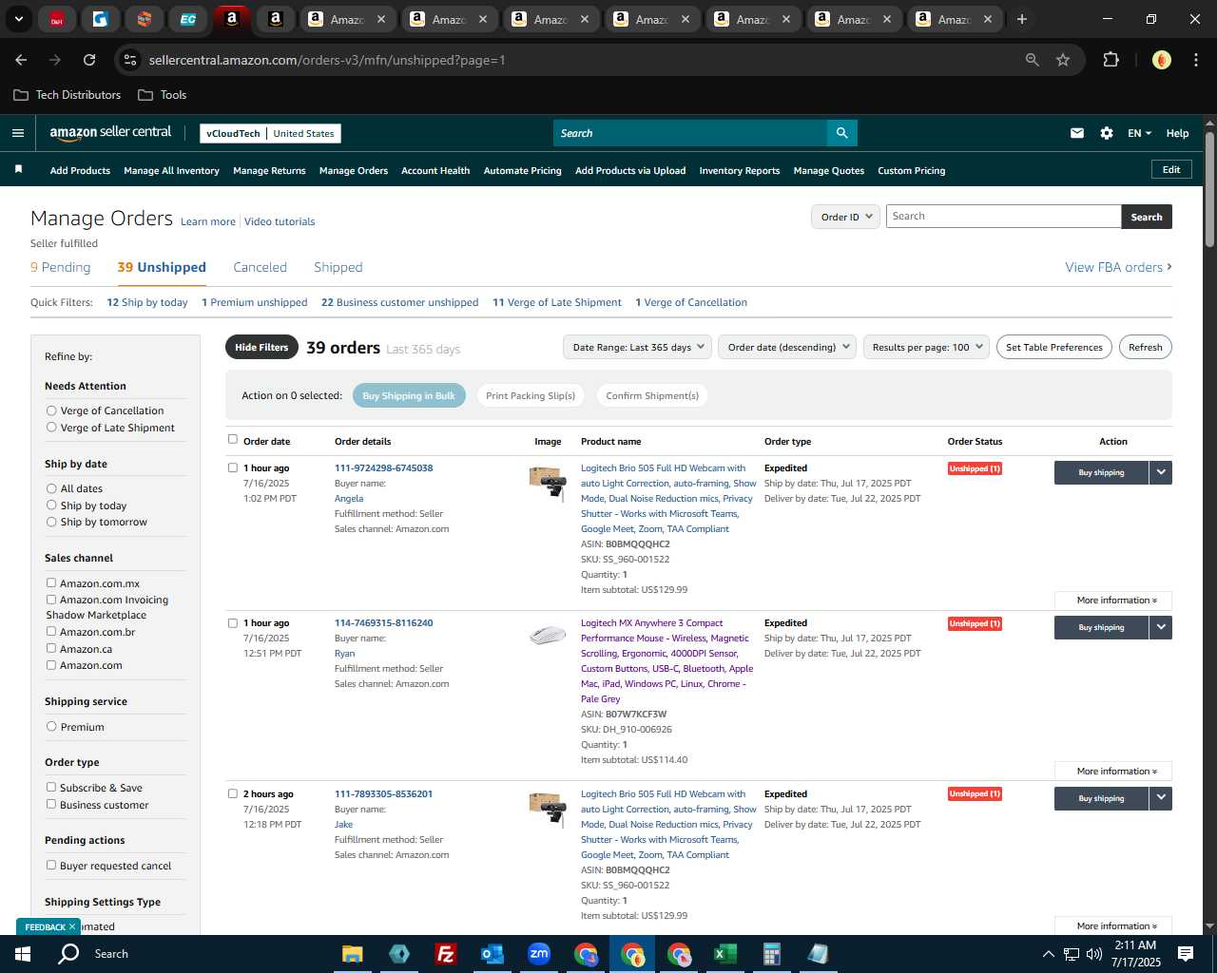
Task: Click the bookmark icon in navigation bar
Action: [x=18, y=170]
